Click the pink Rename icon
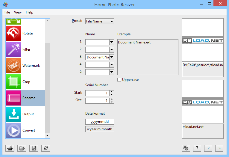The image size is (229, 157). tap(14, 98)
